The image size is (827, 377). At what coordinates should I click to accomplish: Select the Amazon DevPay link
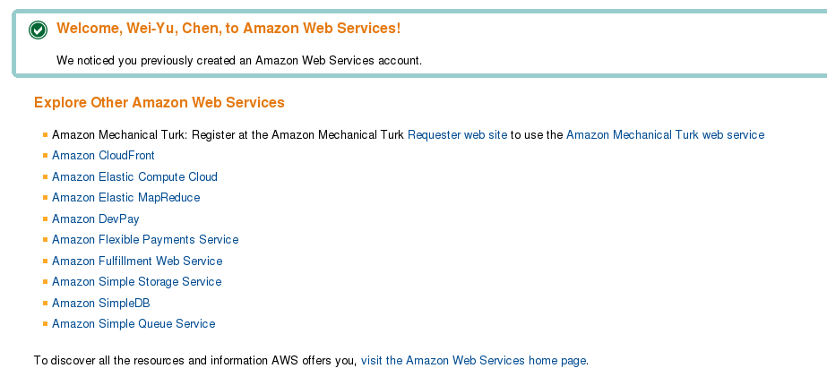(x=96, y=218)
